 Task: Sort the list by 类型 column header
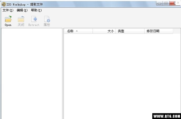(x=130, y=31)
